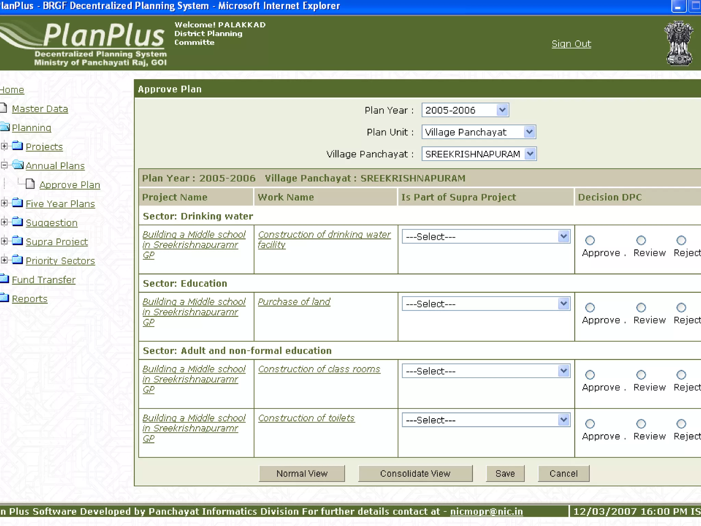Select Review for Purchase of land work
Screen dimensions: 701x526
(x=641, y=308)
